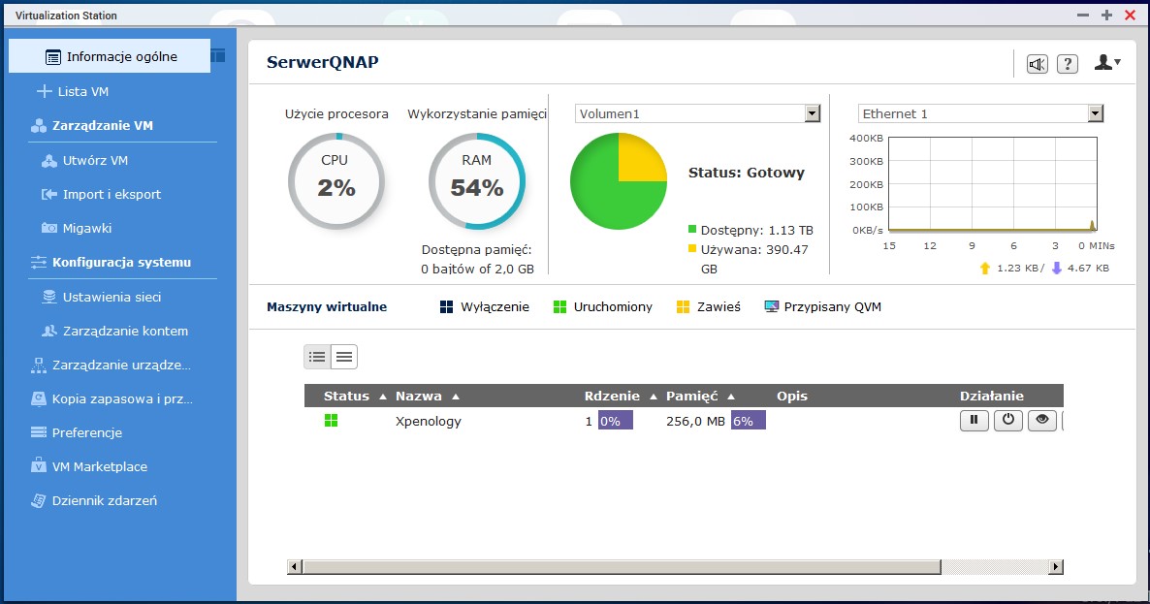Open help with question mark icon
The height and width of the screenshot is (604, 1150).
pos(1068,65)
